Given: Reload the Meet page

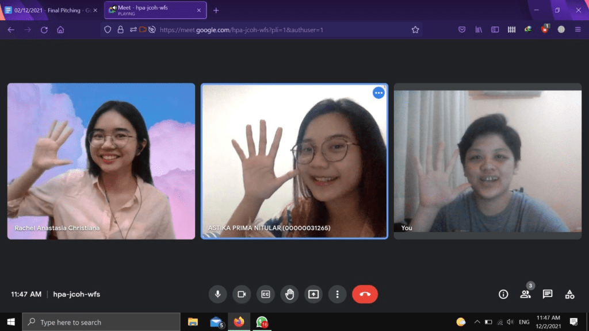Looking at the screenshot, I should [44, 30].
